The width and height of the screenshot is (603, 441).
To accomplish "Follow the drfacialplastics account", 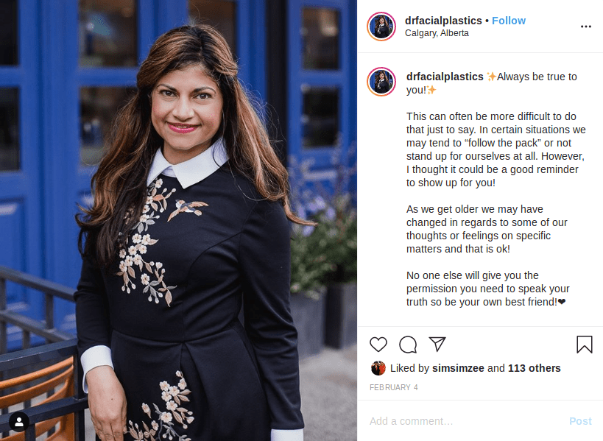I will (x=509, y=21).
